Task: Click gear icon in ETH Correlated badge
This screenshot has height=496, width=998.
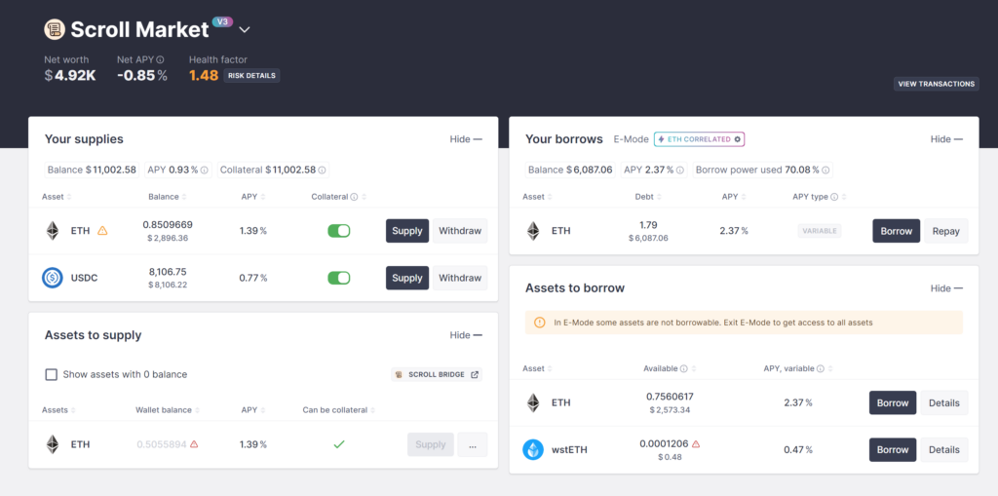Action: [737, 139]
